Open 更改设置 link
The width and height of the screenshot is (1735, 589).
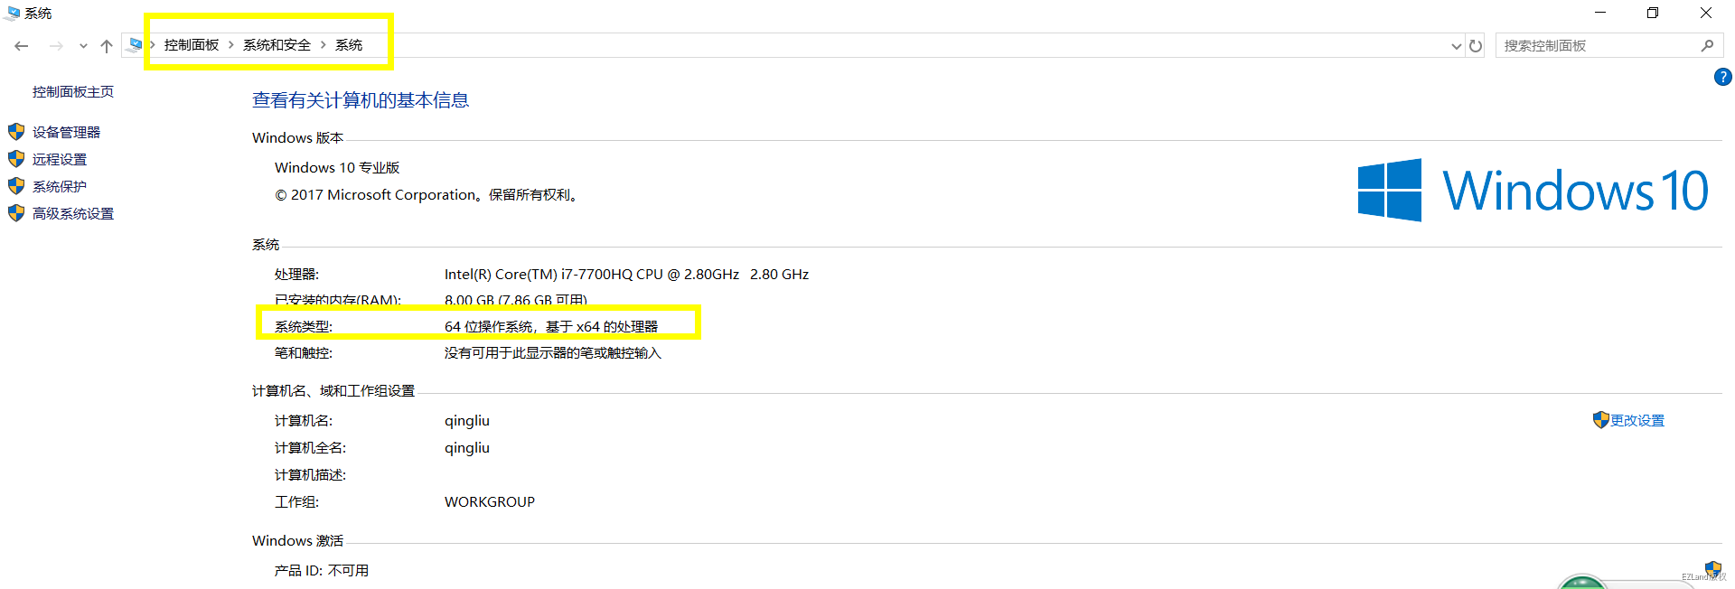(1637, 421)
